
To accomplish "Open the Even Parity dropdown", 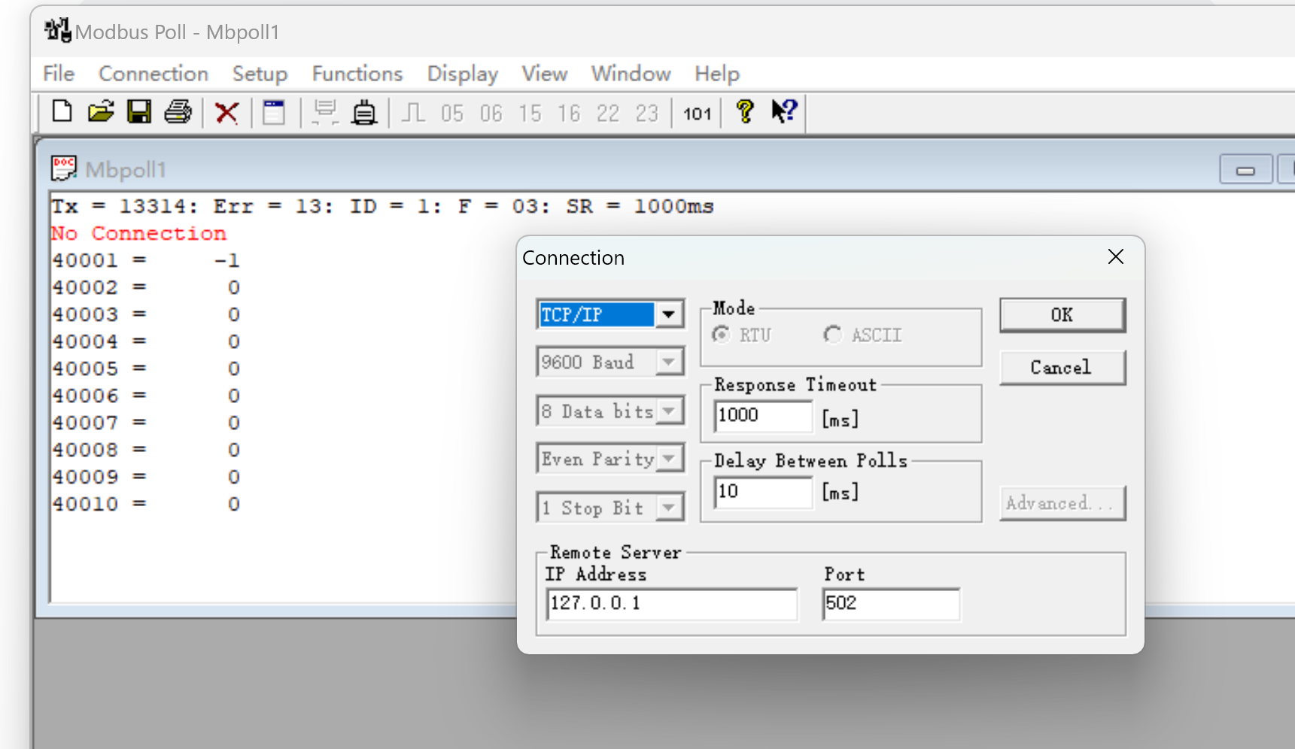I will coord(668,459).
